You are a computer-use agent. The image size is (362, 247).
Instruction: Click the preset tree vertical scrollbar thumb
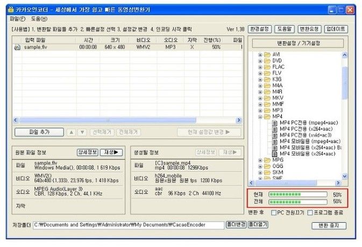click(344, 83)
